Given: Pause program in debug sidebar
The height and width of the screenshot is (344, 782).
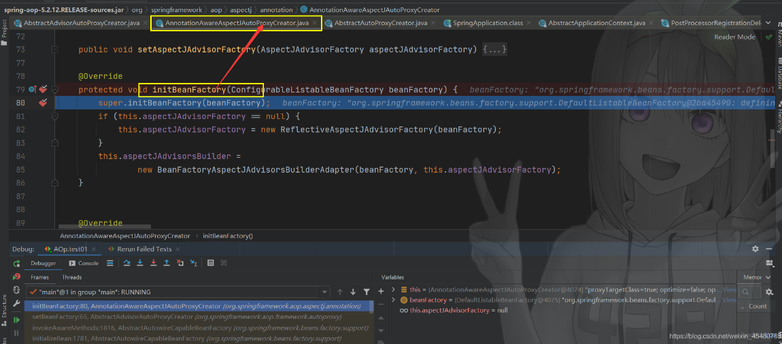Looking at the screenshot, I should [x=16, y=332].
